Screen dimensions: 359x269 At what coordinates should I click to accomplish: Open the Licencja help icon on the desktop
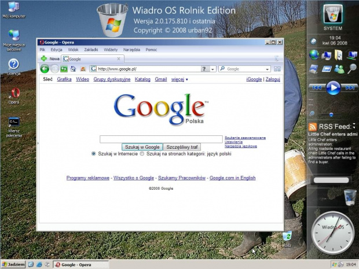[14, 67]
